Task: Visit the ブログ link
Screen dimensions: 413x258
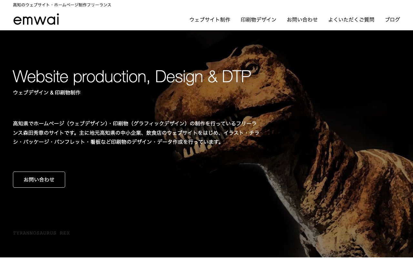Action: coord(392,20)
